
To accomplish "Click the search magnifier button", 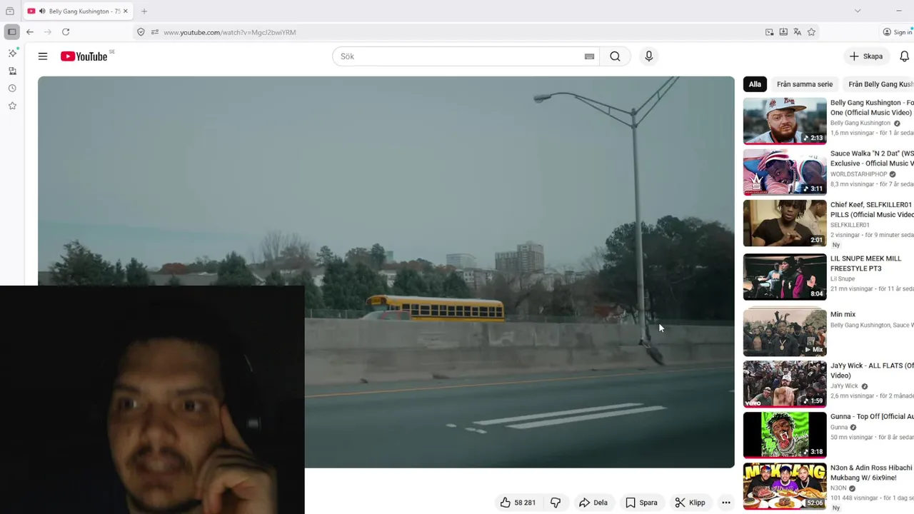I will click(x=615, y=56).
